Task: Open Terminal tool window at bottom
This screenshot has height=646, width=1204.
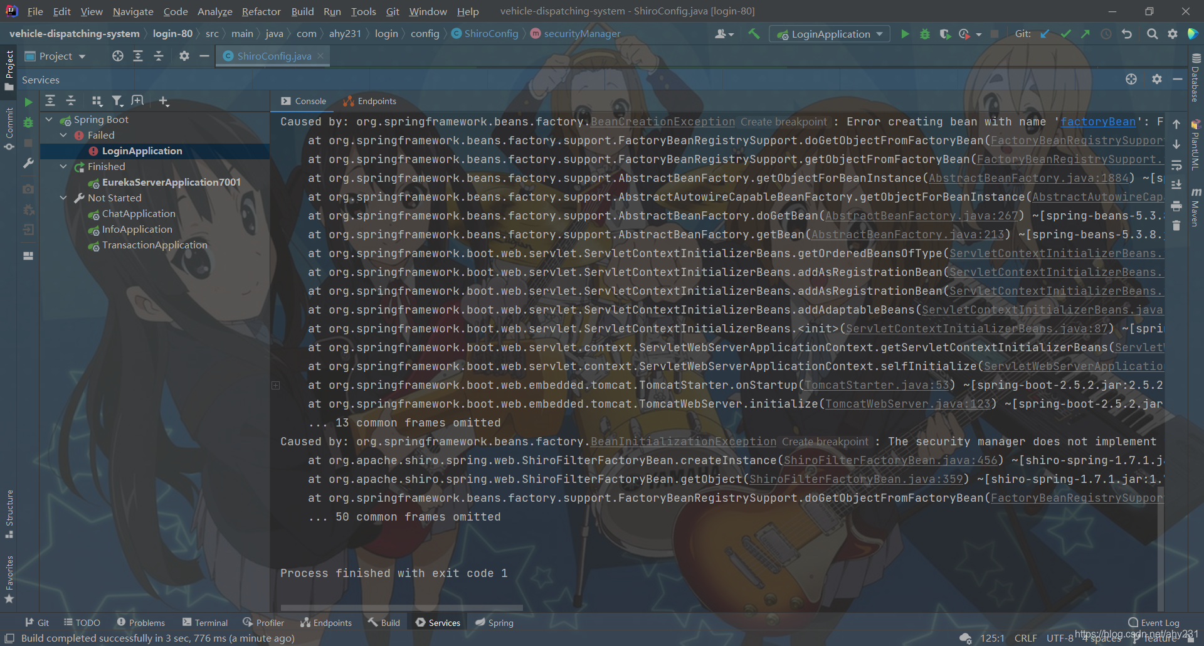Action: coord(205,622)
